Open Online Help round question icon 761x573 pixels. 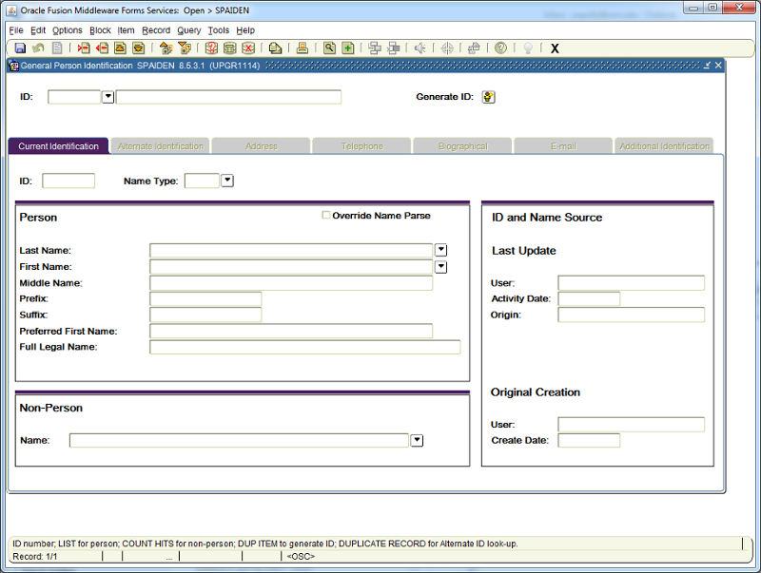[x=501, y=48]
